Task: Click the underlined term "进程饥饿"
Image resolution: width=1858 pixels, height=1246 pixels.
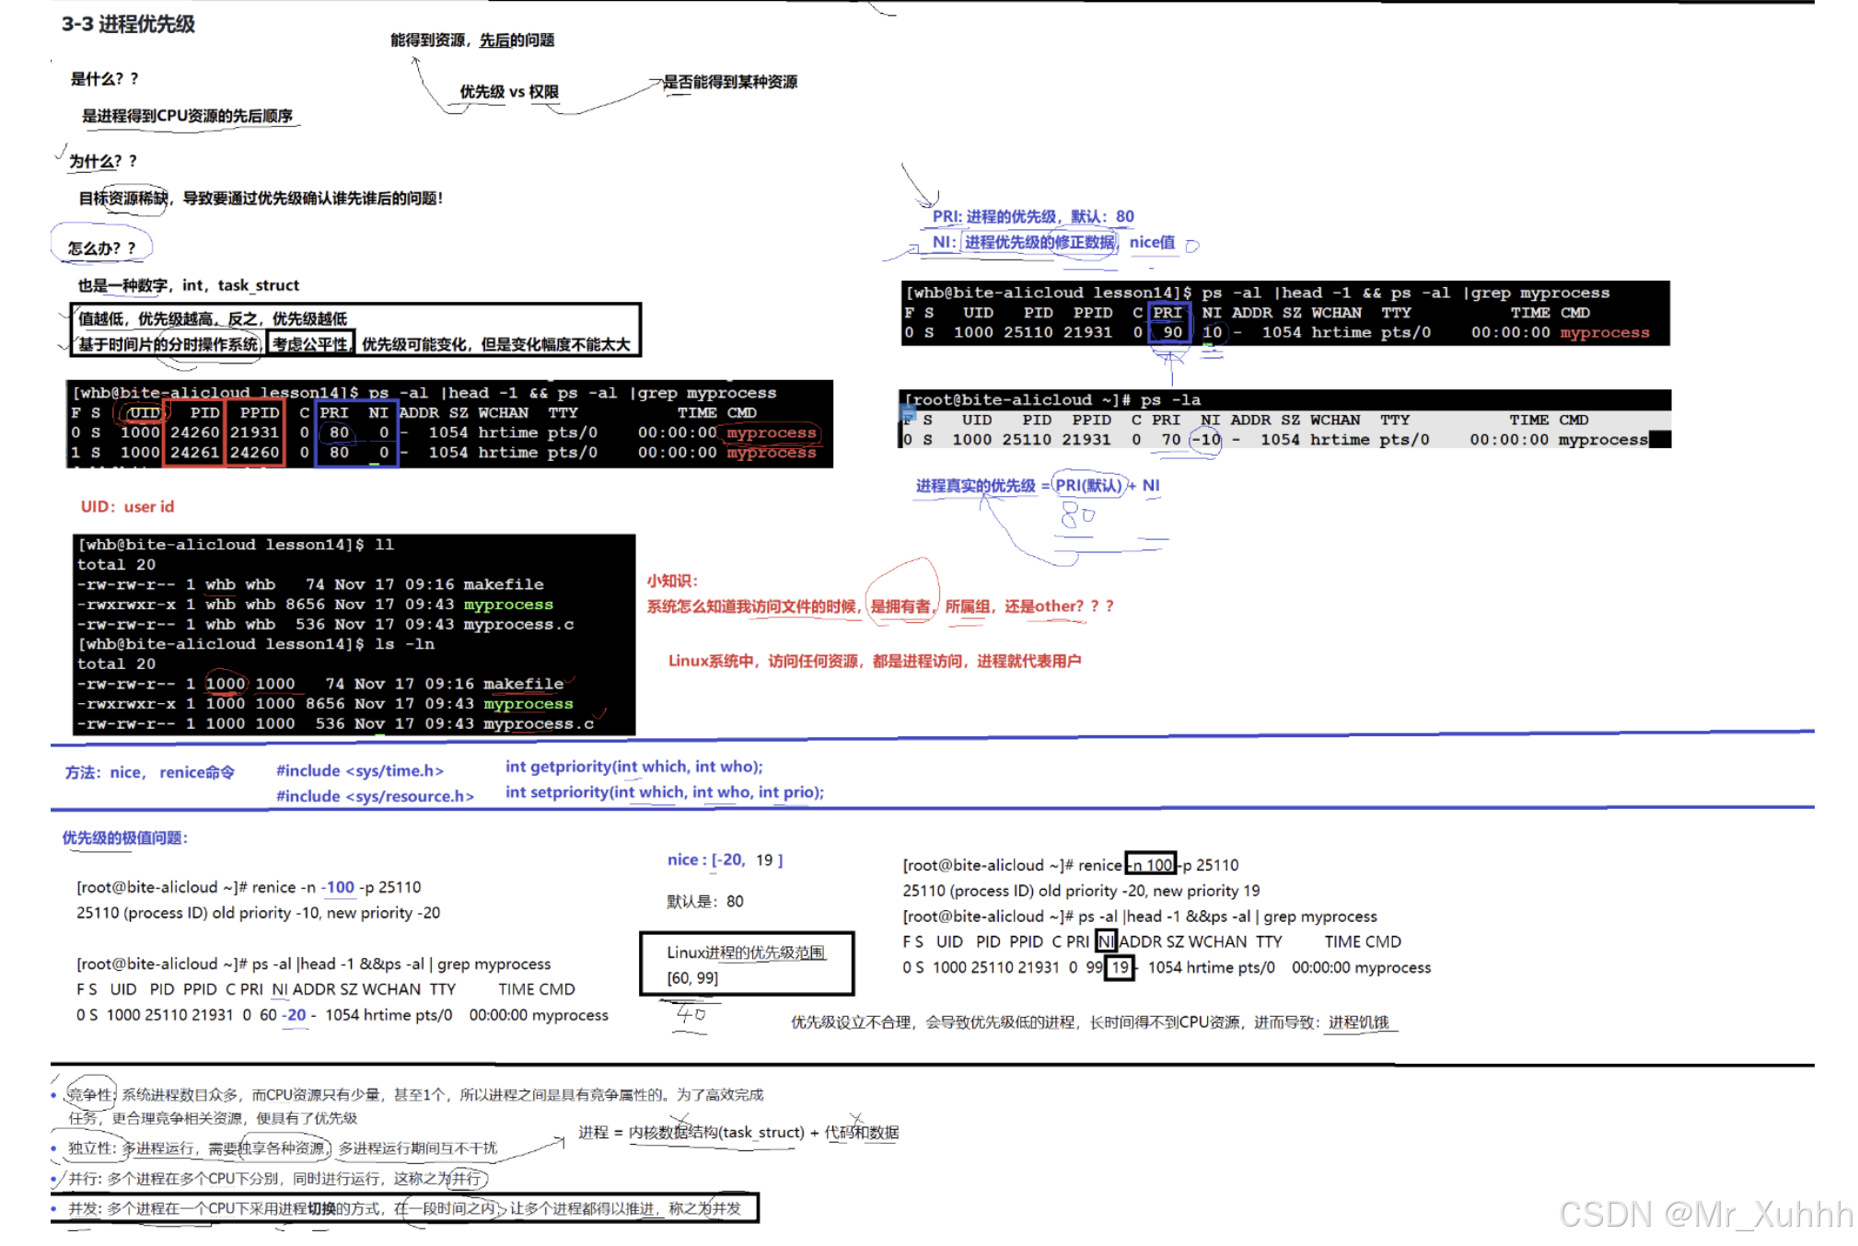Action: coord(1358,1022)
